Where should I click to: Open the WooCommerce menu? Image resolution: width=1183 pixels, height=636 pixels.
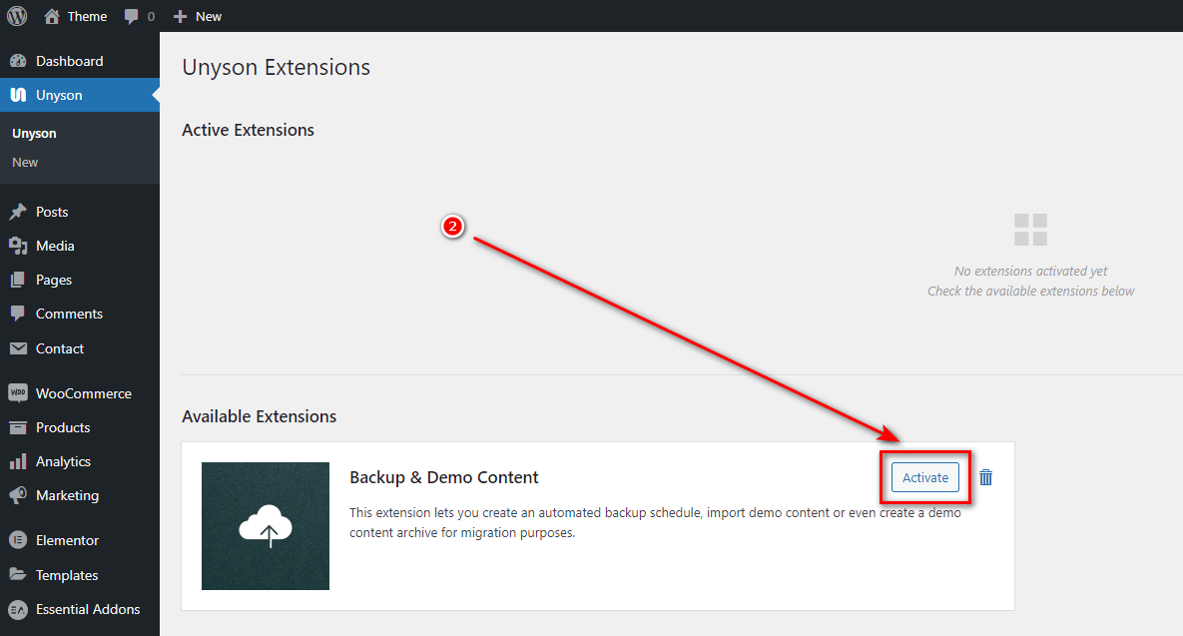coord(83,393)
